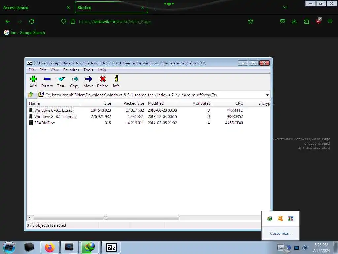Viewport: 338px width, 254px height.
Task: Open the File menu in 7-Zip
Action: pos(32,70)
